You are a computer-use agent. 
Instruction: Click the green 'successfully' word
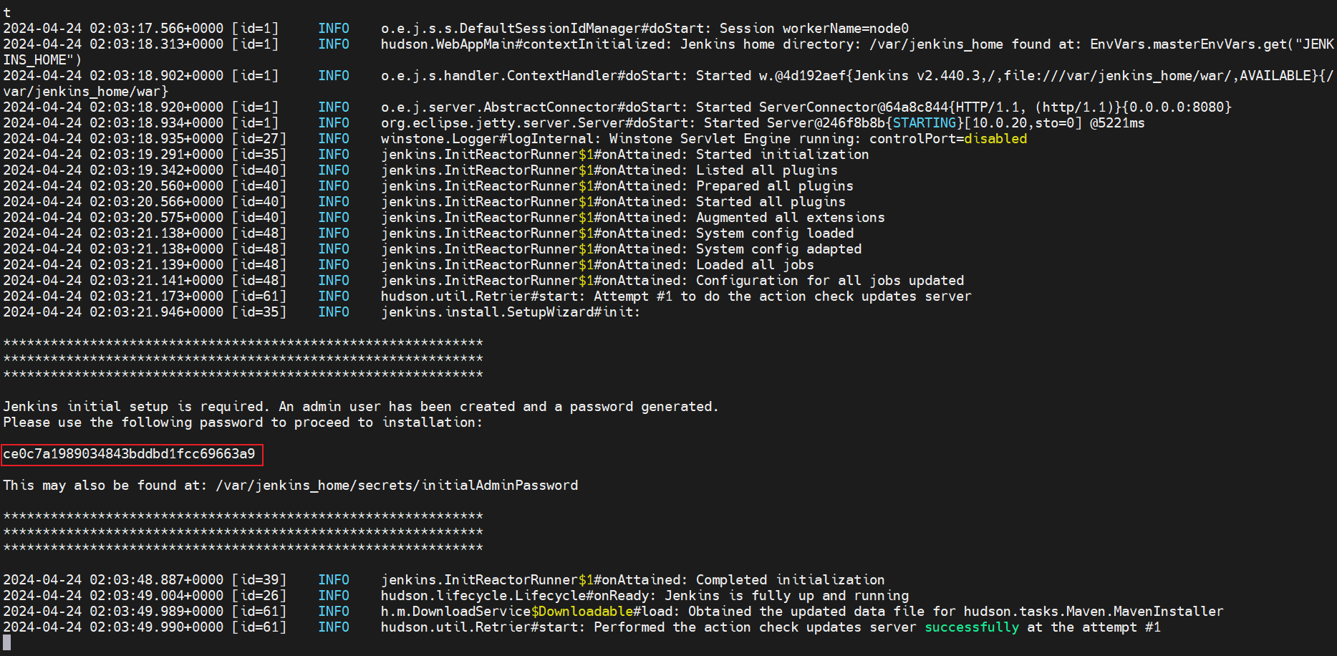[971, 627]
